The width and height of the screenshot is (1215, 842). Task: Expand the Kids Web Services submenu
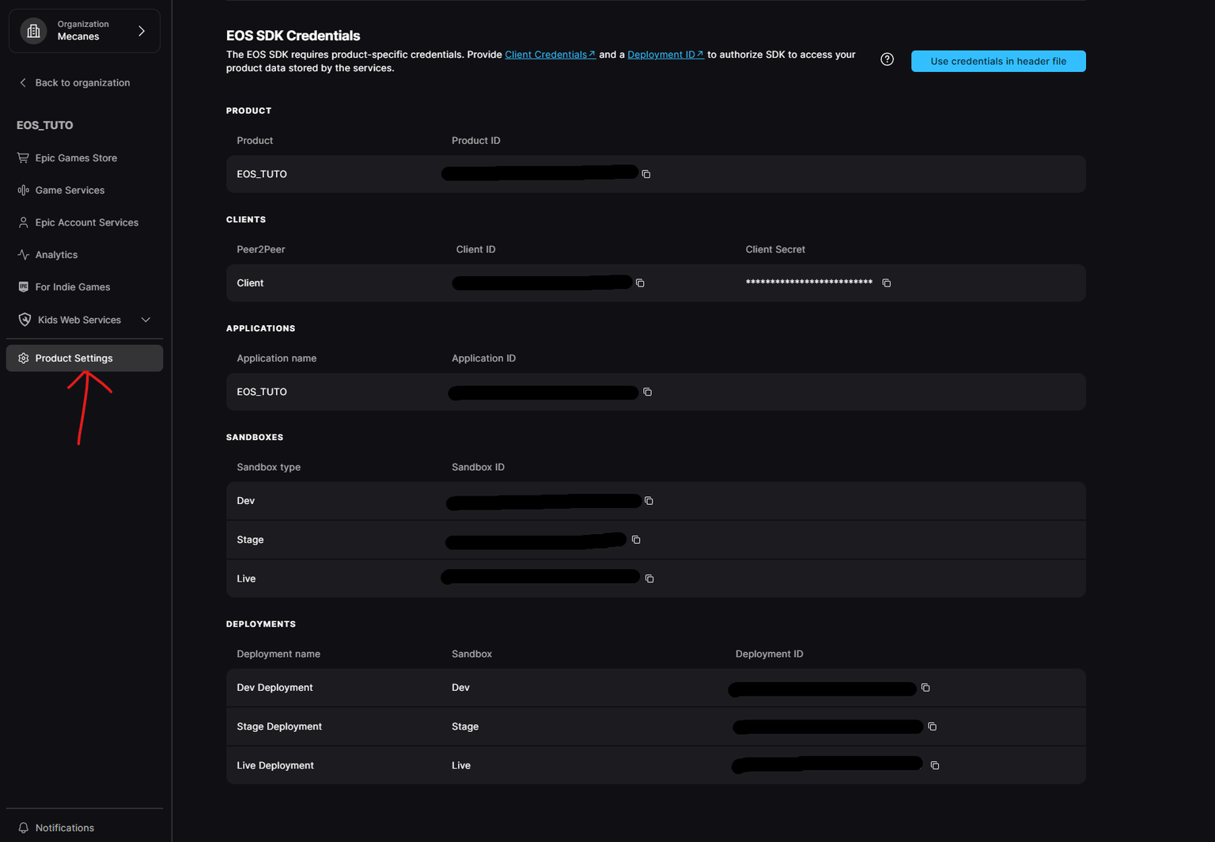coord(146,320)
